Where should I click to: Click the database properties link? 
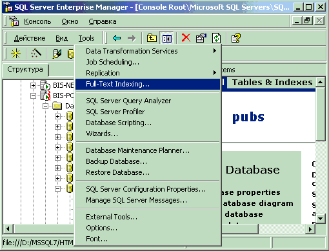(251, 192)
